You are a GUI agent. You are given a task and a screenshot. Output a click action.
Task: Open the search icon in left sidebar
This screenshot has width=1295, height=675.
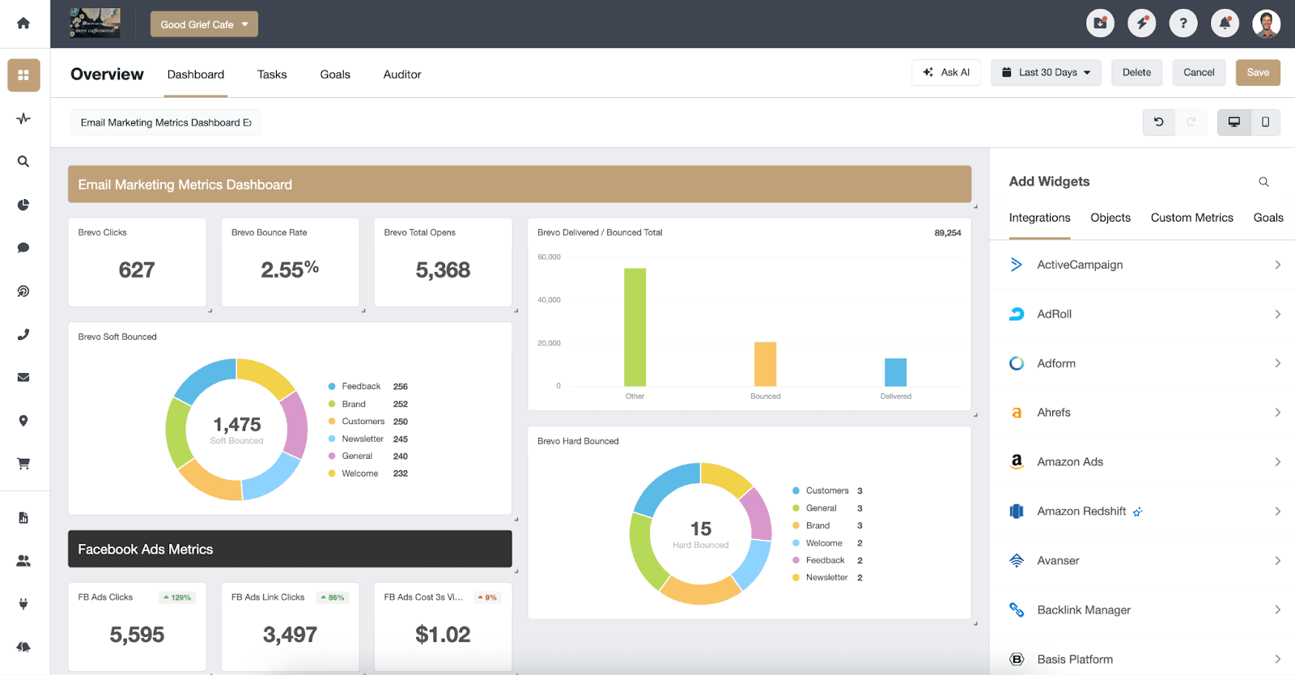(23, 162)
